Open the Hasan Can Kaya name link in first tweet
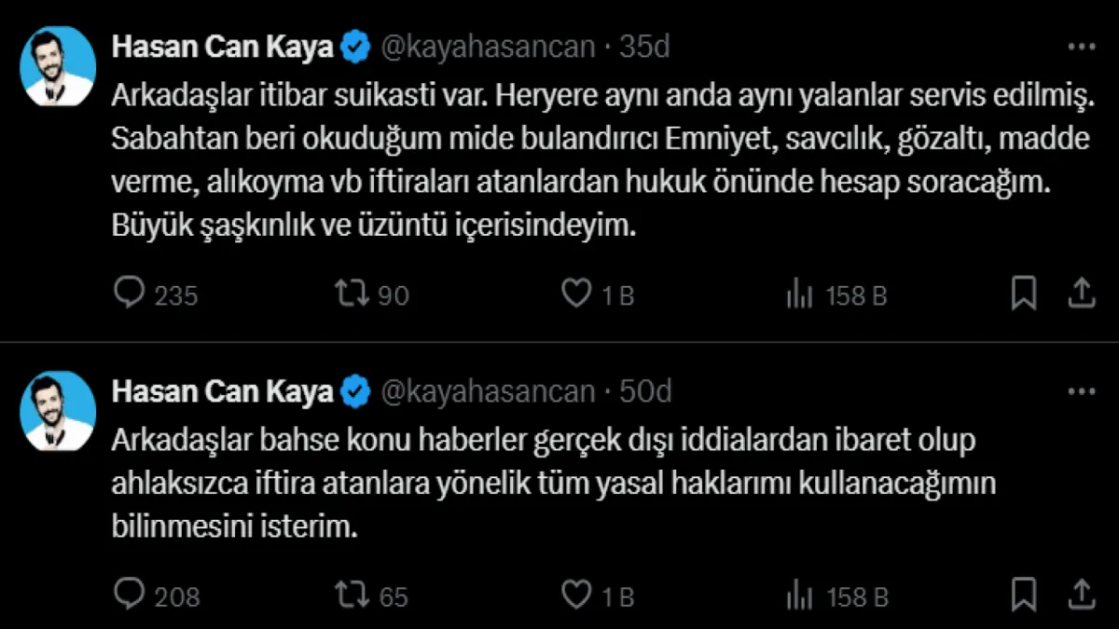Image resolution: width=1119 pixels, height=629 pixels. 222,48
